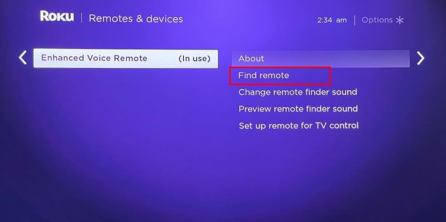Click the am indicator beside the clock
The image size is (446, 222).
[x=342, y=20]
